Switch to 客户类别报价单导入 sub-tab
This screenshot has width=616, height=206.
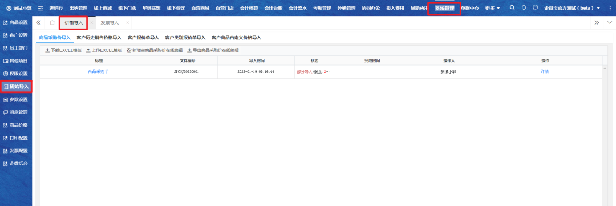(185, 38)
